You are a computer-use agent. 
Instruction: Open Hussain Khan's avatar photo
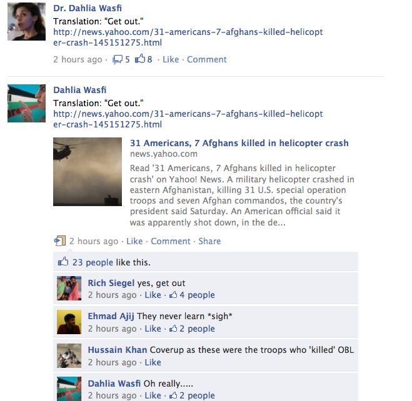coord(69,355)
